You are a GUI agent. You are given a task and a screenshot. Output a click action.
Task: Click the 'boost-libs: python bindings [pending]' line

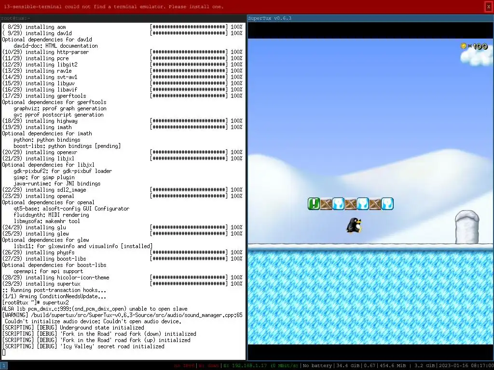[x=67, y=145]
